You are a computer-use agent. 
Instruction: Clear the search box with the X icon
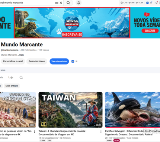tap(61, 3)
